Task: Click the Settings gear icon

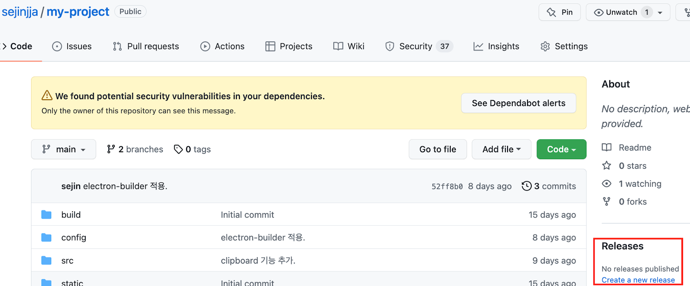Action: coord(545,46)
